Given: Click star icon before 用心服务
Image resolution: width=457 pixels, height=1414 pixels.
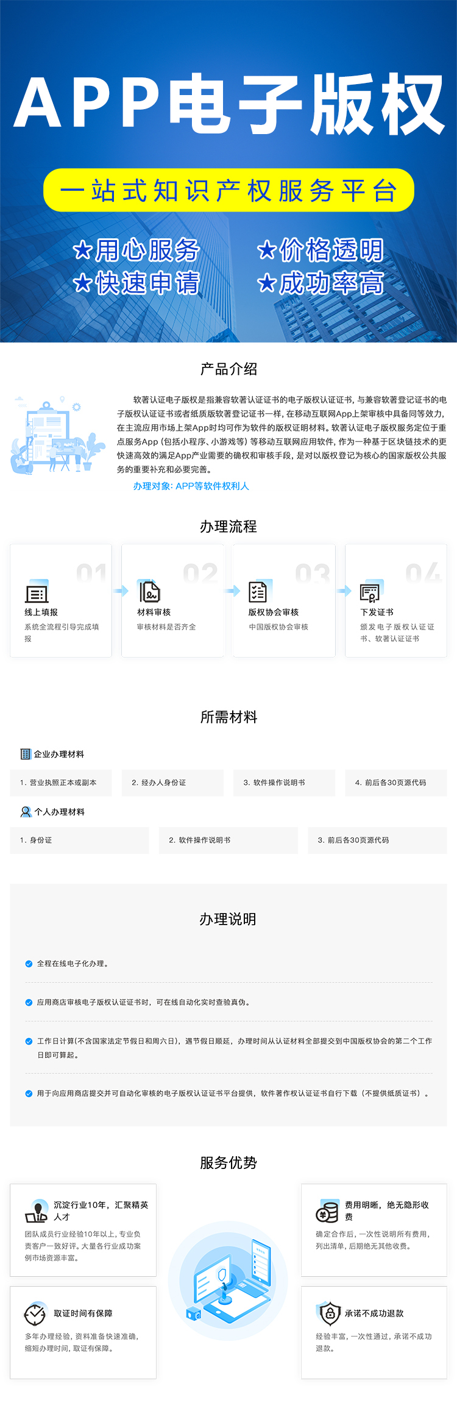Looking at the screenshot, I should 82,249.
